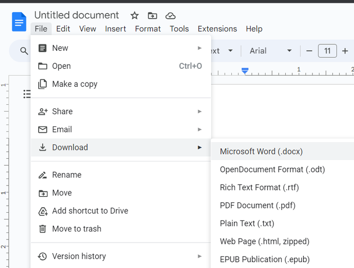
Task: Click the search menus magnifier icon
Action: tap(24, 51)
